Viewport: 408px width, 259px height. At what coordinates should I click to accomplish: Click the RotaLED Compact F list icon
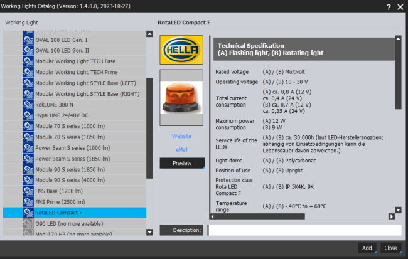[28, 213]
